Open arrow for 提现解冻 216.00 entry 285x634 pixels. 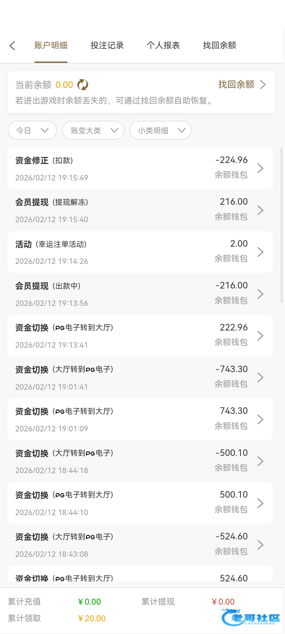(260, 210)
